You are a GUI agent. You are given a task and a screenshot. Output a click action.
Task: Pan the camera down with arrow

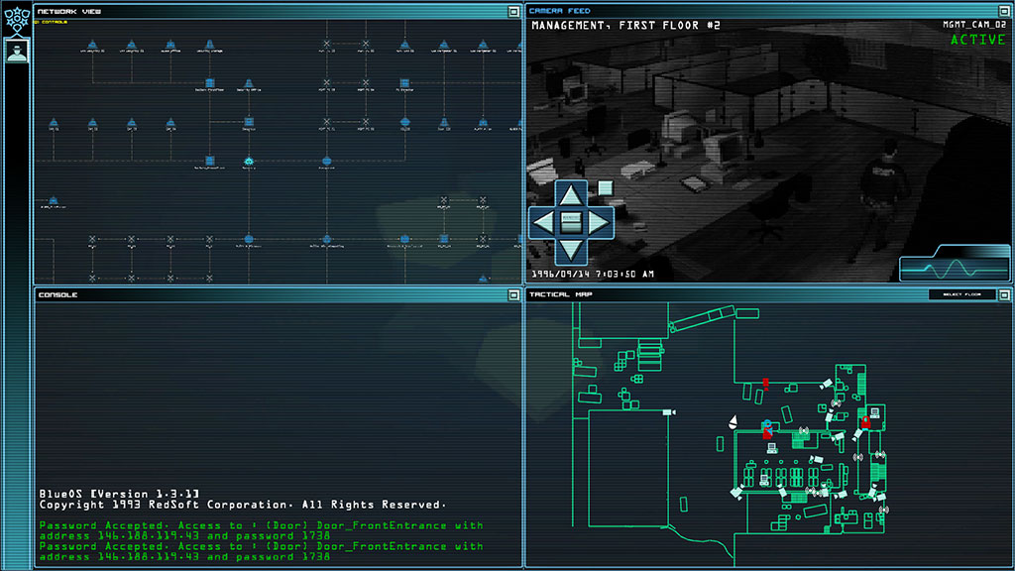570,248
